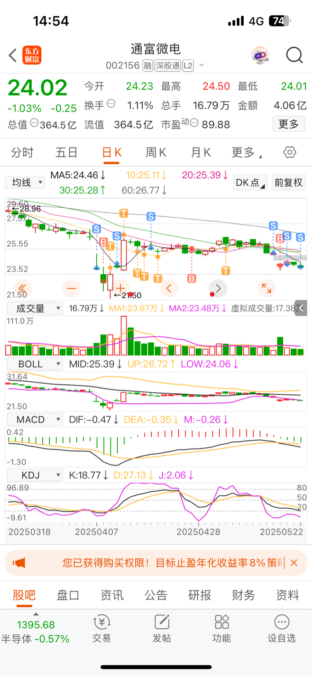This screenshot has height=676, width=312.
Task: Move chart cursor right one bar
Action: (218, 289)
